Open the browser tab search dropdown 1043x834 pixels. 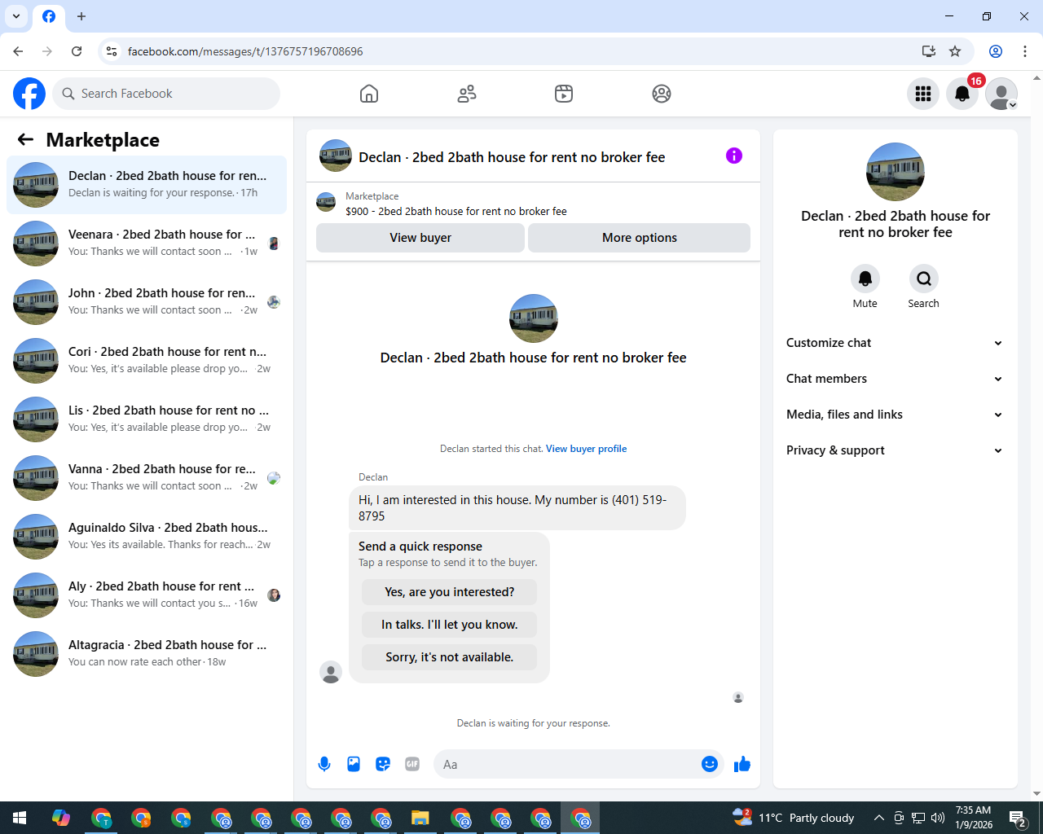(16, 16)
